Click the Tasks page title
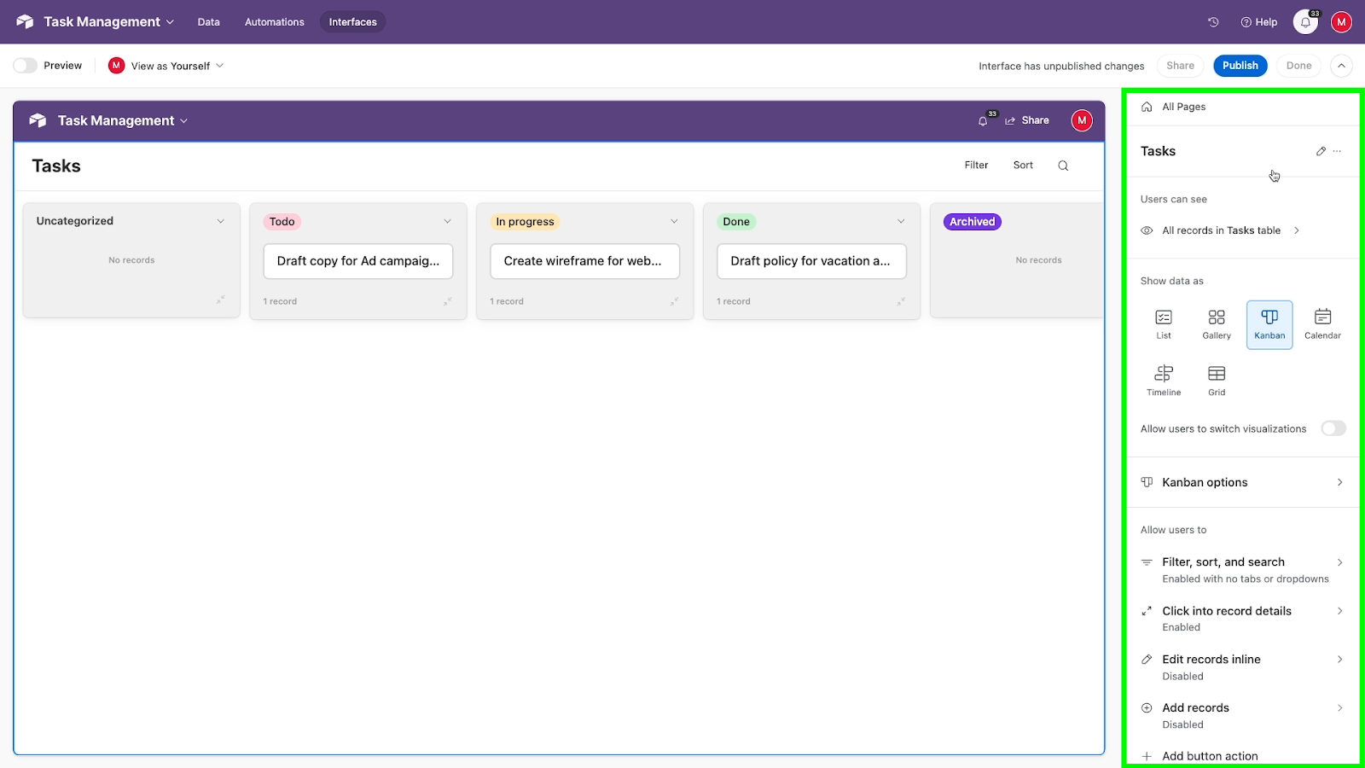 click(56, 166)
